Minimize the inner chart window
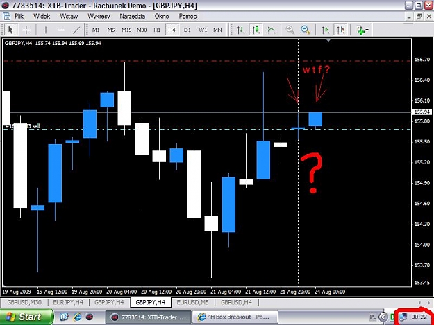Image resolution: width=434 pixels, height=325 pixels. pyautogui.click(x=409, y=17)
